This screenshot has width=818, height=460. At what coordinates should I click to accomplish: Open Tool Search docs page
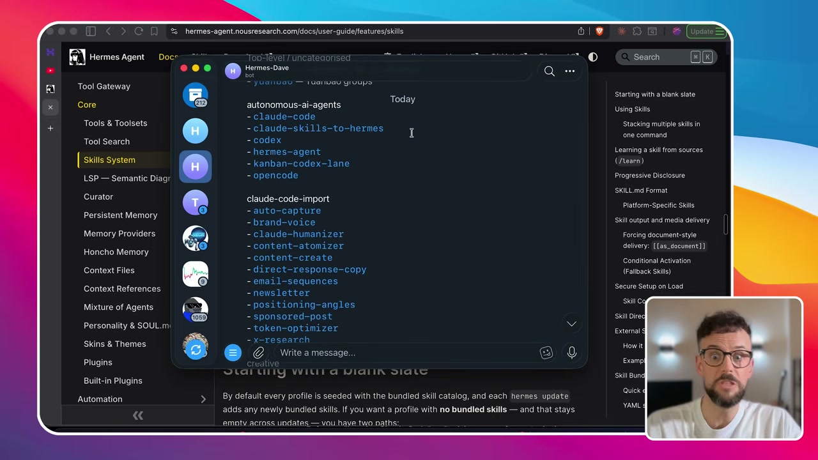(x=107, y=142)
